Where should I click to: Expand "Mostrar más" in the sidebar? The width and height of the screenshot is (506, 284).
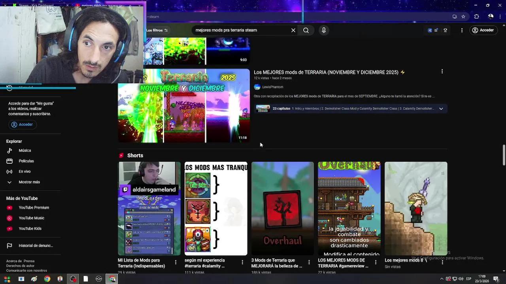[x=30, y=182]
